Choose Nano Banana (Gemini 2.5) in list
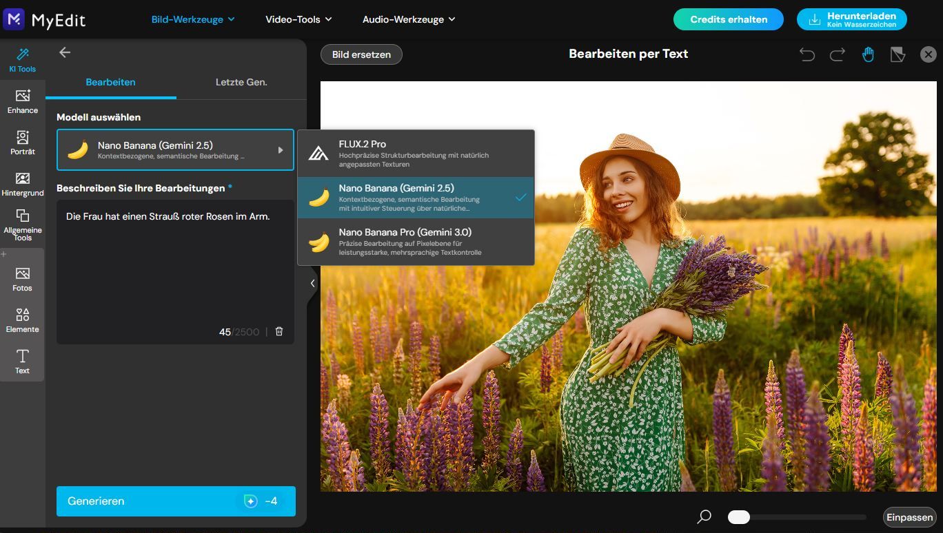Viewport: 943px width, 533px height. (416, 198)
